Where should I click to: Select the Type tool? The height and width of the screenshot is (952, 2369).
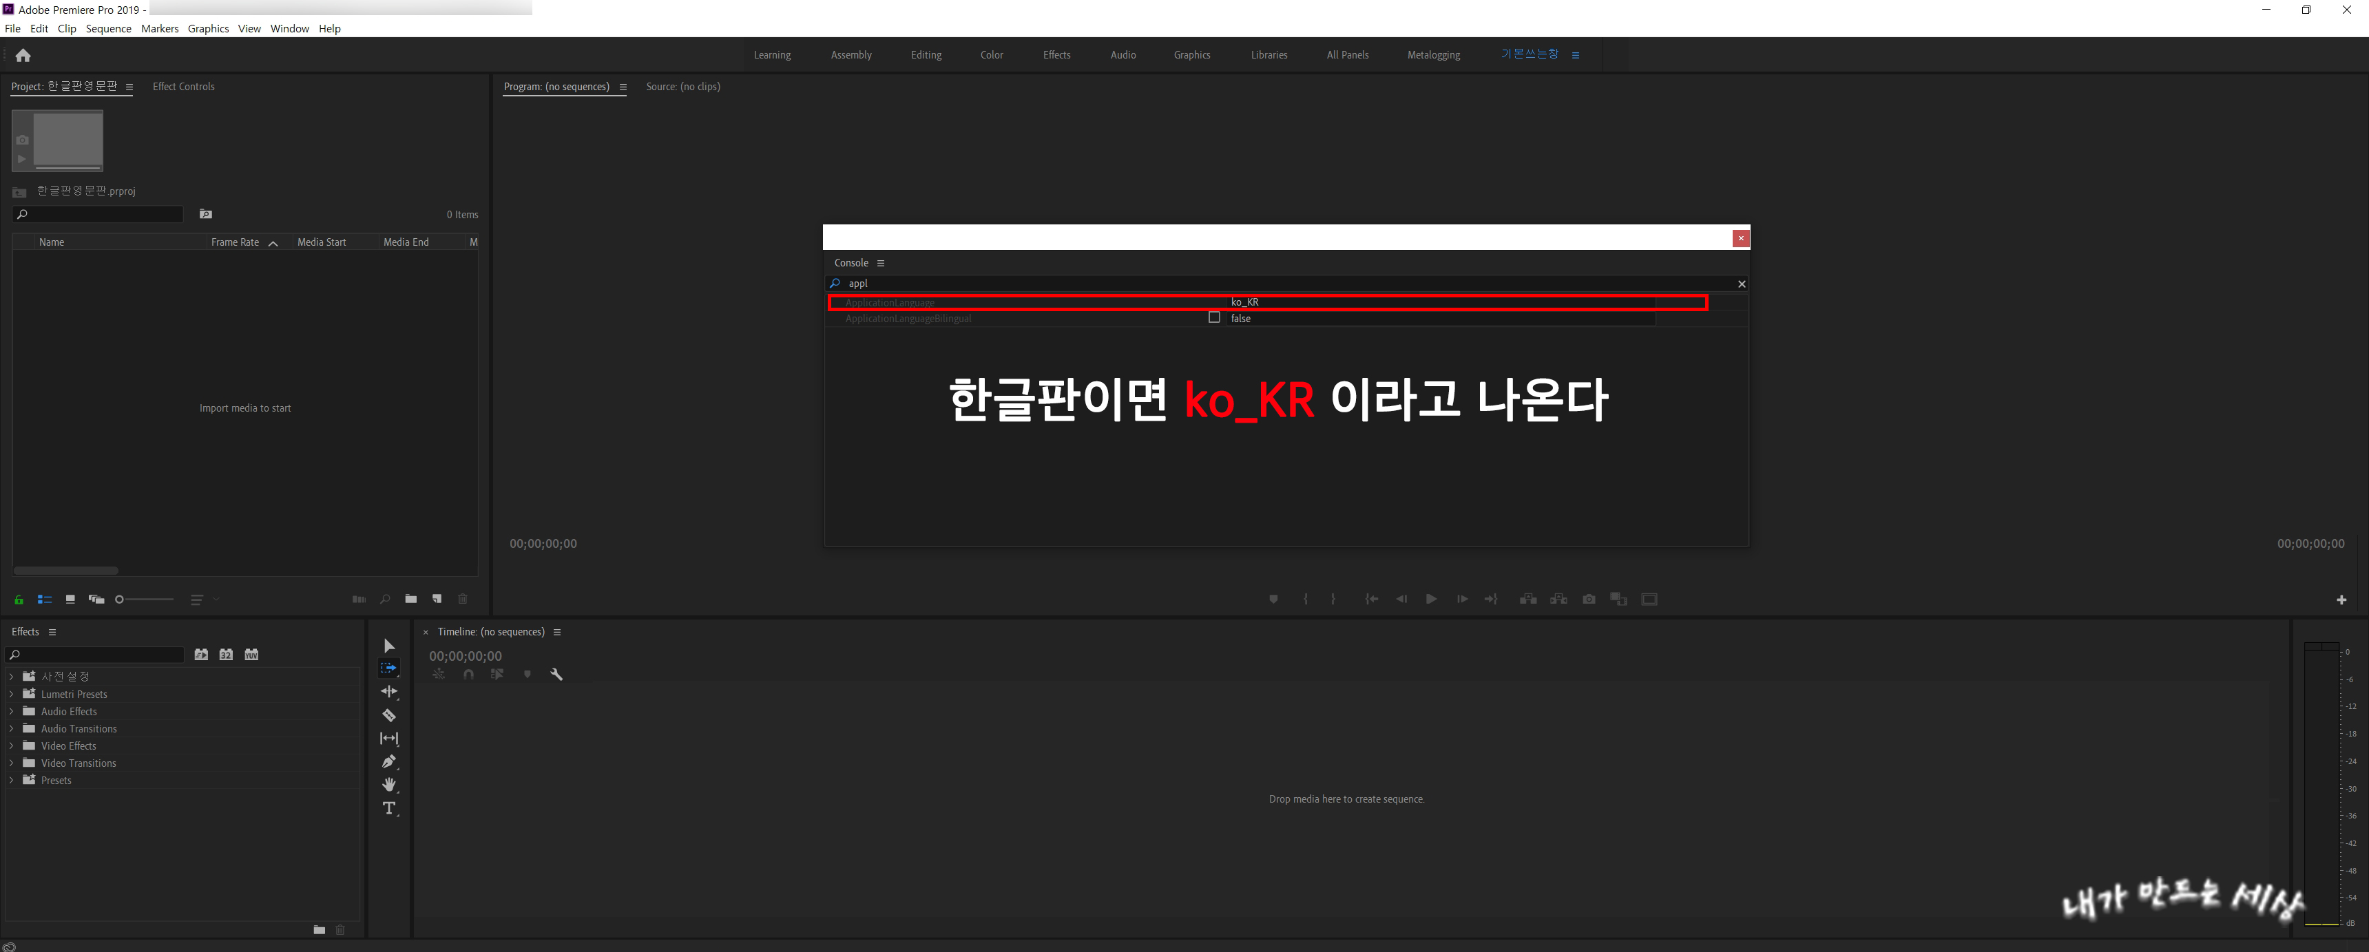[389, 807]
